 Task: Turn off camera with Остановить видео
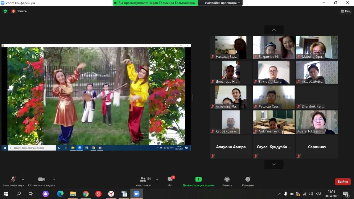[41, 181]
